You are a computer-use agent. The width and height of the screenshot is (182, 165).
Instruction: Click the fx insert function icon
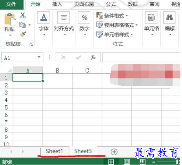93,57
